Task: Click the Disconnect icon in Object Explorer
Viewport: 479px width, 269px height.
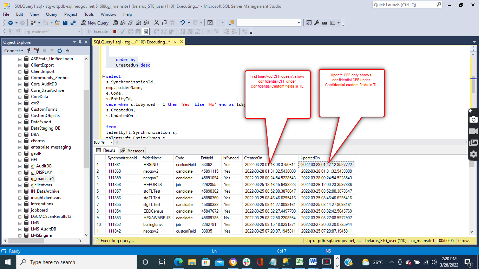Action: [x=37, y=51]
